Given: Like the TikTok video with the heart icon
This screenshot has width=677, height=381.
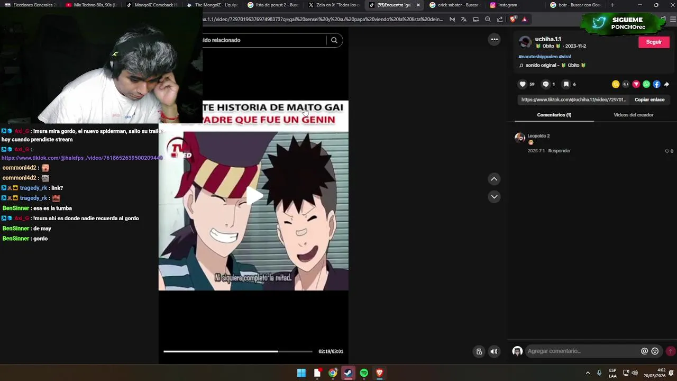Looking at the screenshot, I should click(523, 84).
